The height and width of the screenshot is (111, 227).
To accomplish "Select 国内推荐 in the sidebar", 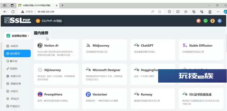I will [17, 53].
